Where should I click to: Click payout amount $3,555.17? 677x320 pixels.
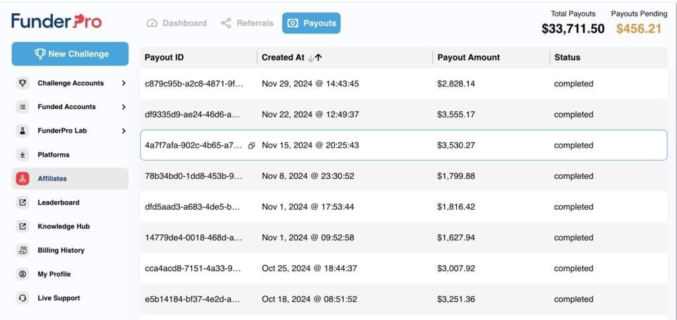coord(456,115)
